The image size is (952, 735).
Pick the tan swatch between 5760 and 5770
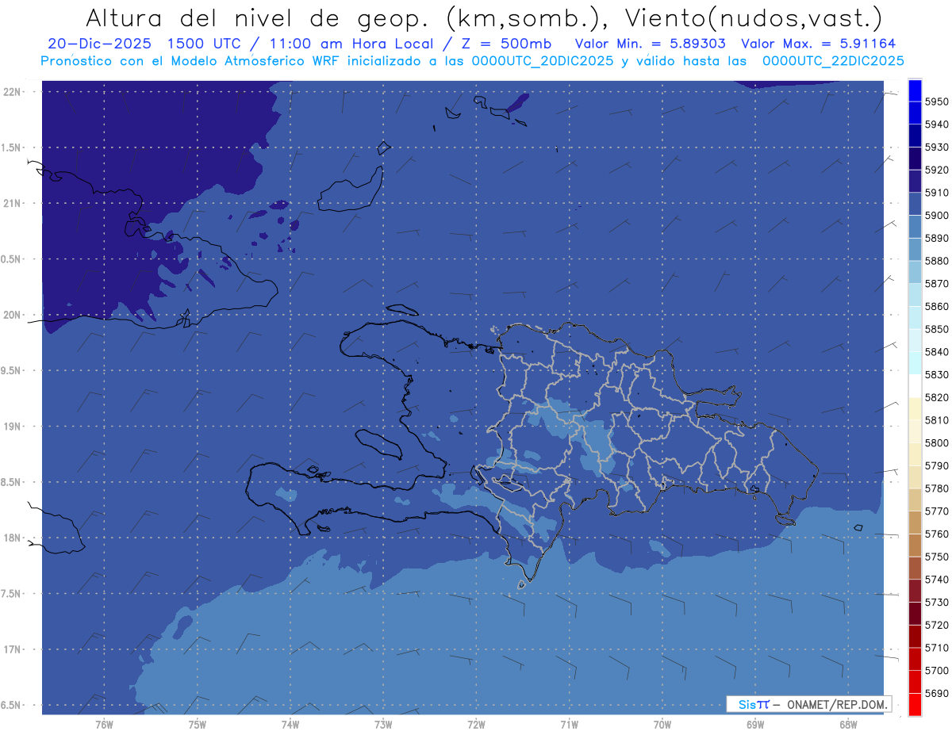click(x=915, y=523)
